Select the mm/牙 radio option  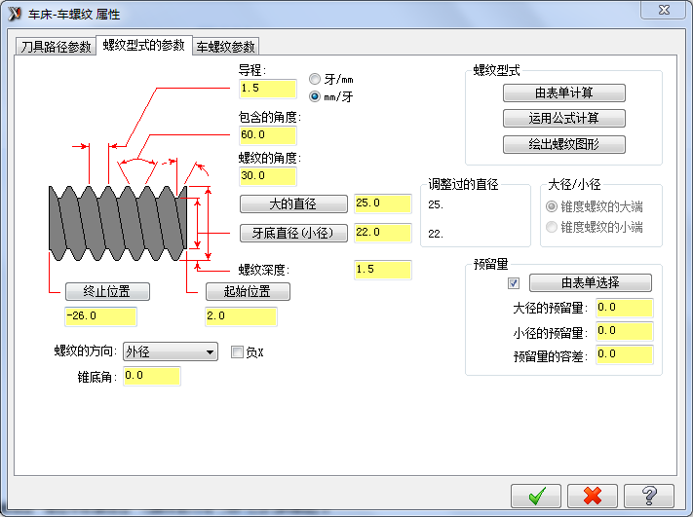[315, 96]
